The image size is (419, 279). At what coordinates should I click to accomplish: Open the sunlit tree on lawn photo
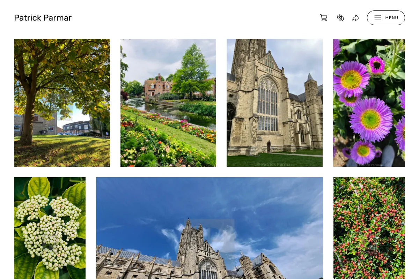click(62, 103)
